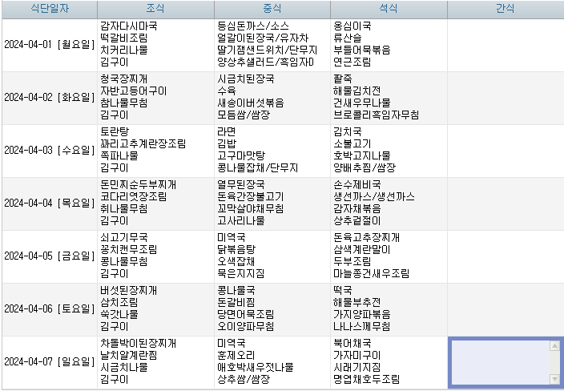Select the 간식 column header
The width and height of the screenshot is (564, 391).
click(x=505, y=9)
